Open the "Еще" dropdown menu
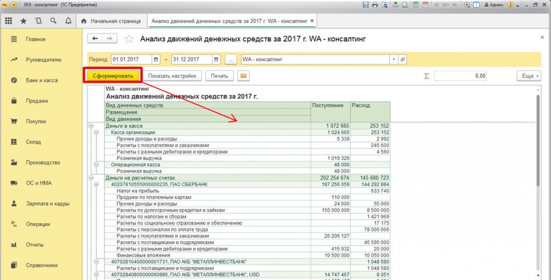This screenshot has height=280, width=551. (528, 76)
